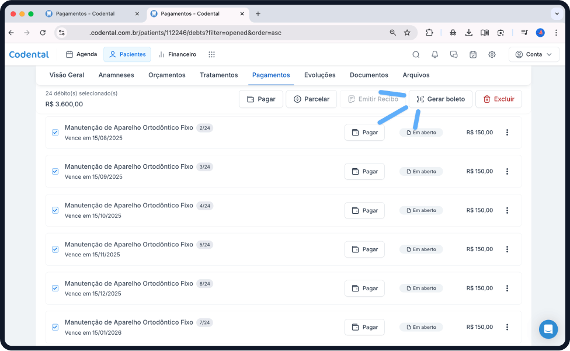Viewport: 570px width, 351px height.
Task: Open the search icon in Codental header
Action: coord(416,54)
